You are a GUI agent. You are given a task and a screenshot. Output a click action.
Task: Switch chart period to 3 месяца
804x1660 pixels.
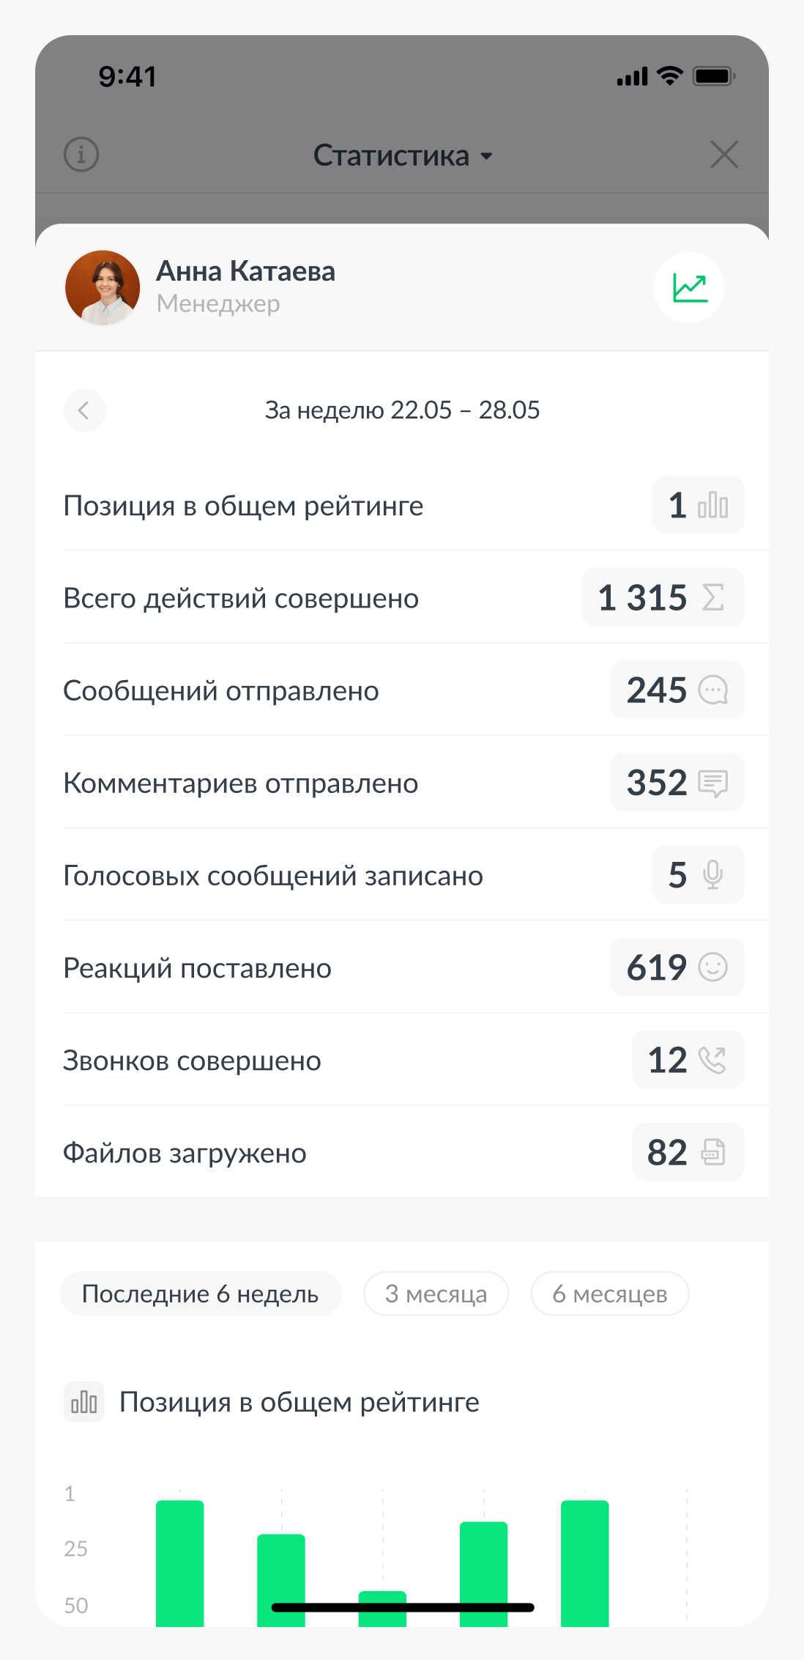(436, 1294)
